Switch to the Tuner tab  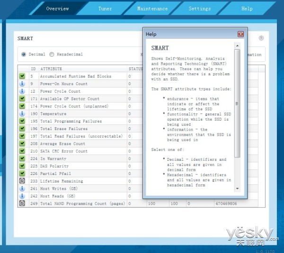105,9
